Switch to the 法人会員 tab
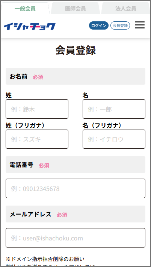This screenshot has width=151, height=267. (125, 9)
